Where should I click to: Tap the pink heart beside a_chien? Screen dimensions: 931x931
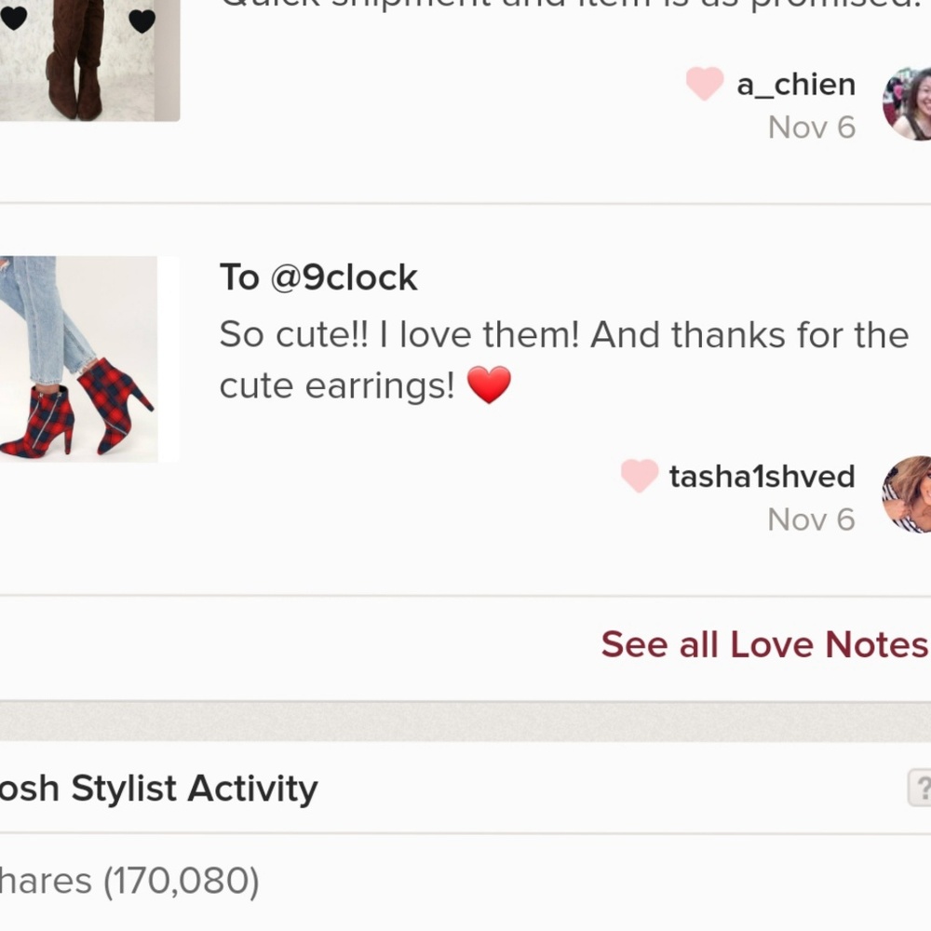point(705,85)
